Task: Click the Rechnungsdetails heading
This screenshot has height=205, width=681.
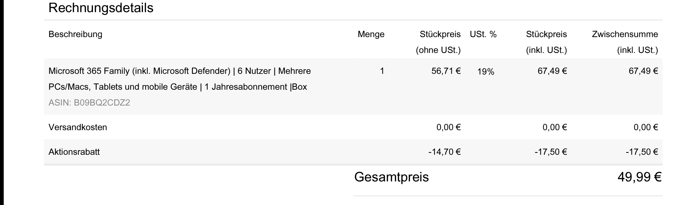Action: (x=101, y=8)
